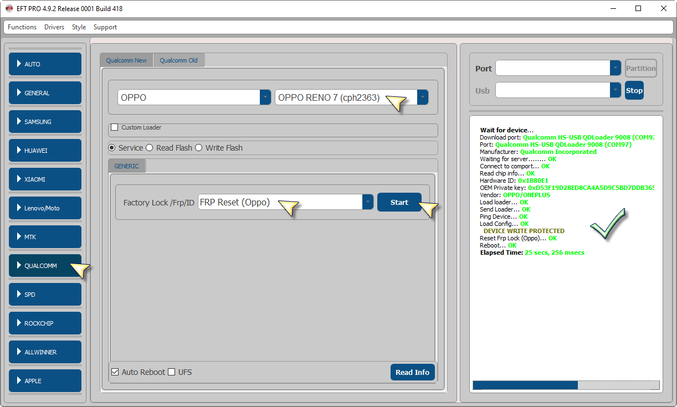
Task: Click the 'Wait for device...' log line
Action: [507, 130]
